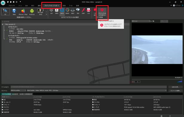Open the シーン ribbon tab
The image size is (184, 117).
20,6
